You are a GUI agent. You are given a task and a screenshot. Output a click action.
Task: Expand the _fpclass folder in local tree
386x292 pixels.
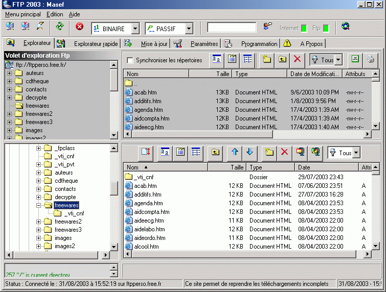[x=39, y=148]
